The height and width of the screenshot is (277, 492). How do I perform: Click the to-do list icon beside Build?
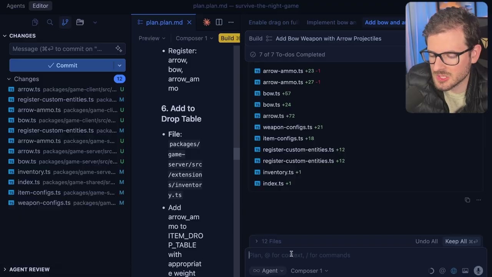(x=269, y=38)
